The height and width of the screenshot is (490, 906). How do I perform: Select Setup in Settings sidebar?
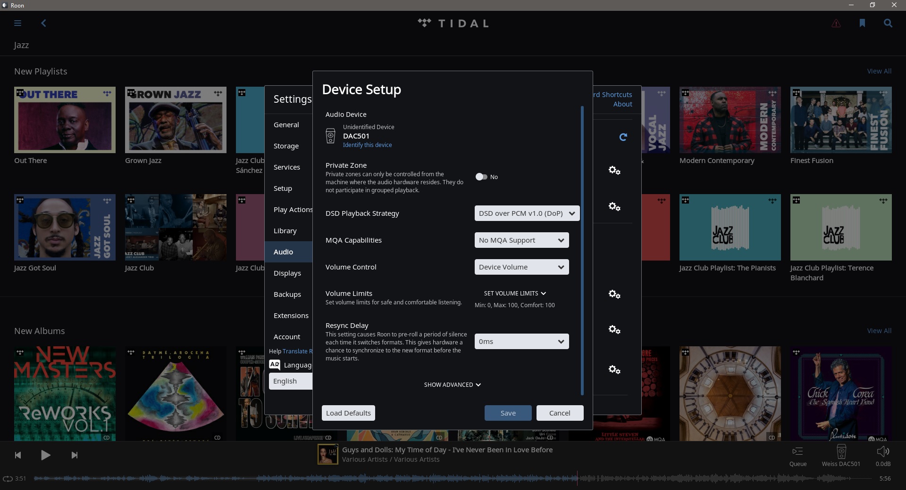point(288,188)
